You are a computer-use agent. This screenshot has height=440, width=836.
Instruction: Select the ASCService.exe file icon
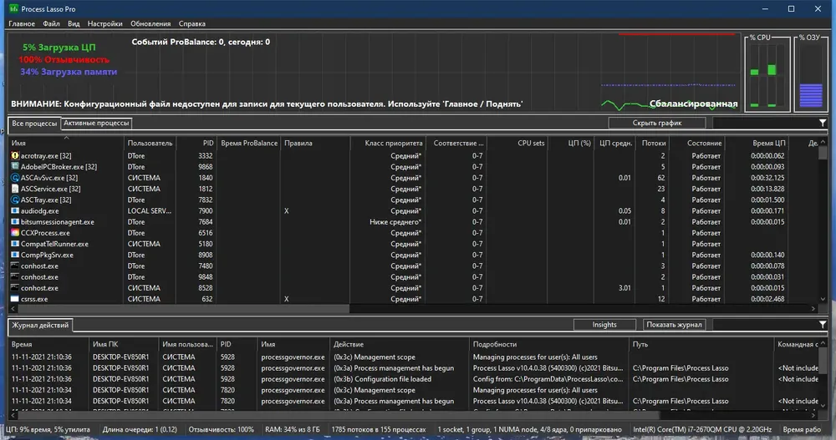pyautogui.click(x=15, y=189)
